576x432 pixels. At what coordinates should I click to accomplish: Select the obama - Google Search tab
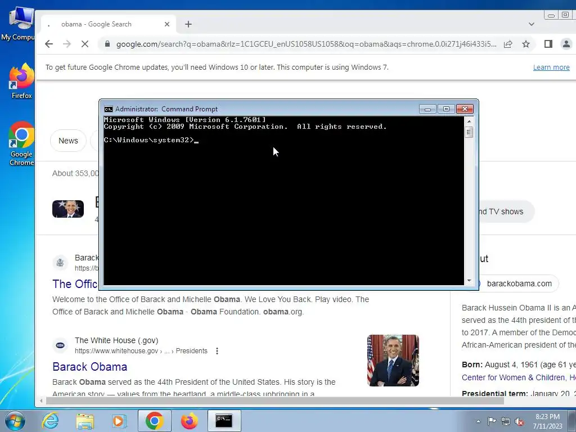109,24
